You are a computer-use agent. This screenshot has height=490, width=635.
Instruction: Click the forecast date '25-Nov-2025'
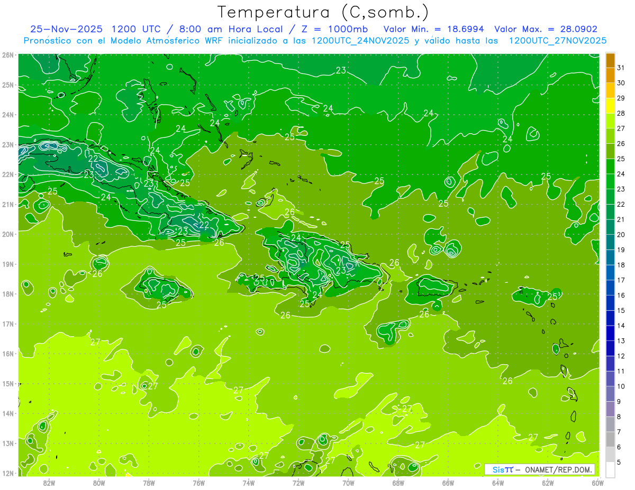click(68, 29)
